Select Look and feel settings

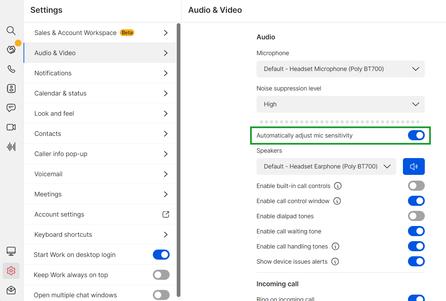[x=100, y=113]
